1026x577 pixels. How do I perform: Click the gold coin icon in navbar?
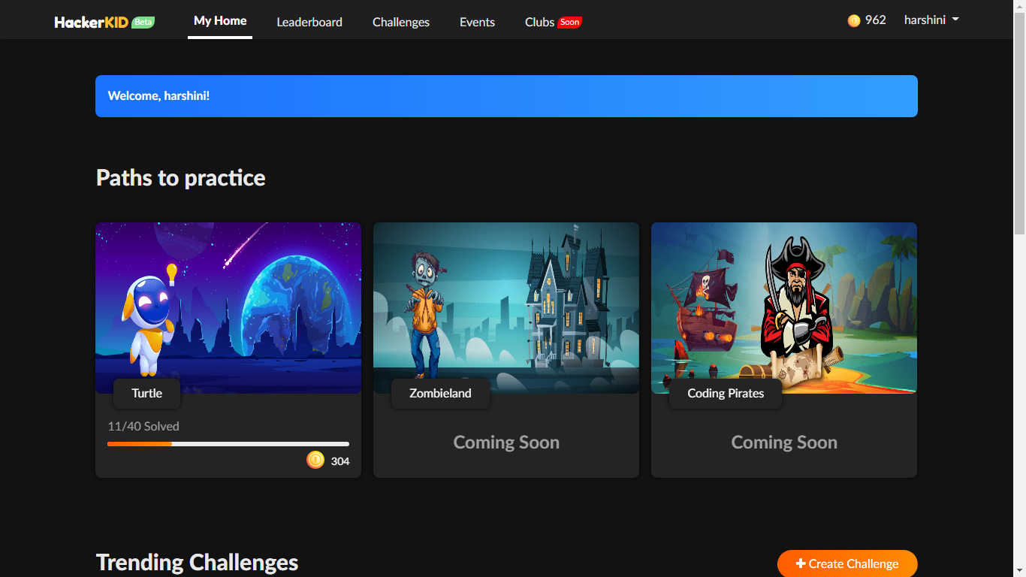[x=854, y=21]
